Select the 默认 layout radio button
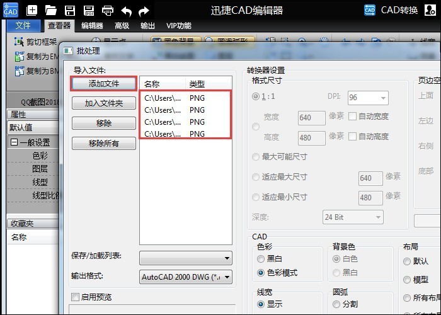Viewport: 441px width, 315px height. pos(407,261)
